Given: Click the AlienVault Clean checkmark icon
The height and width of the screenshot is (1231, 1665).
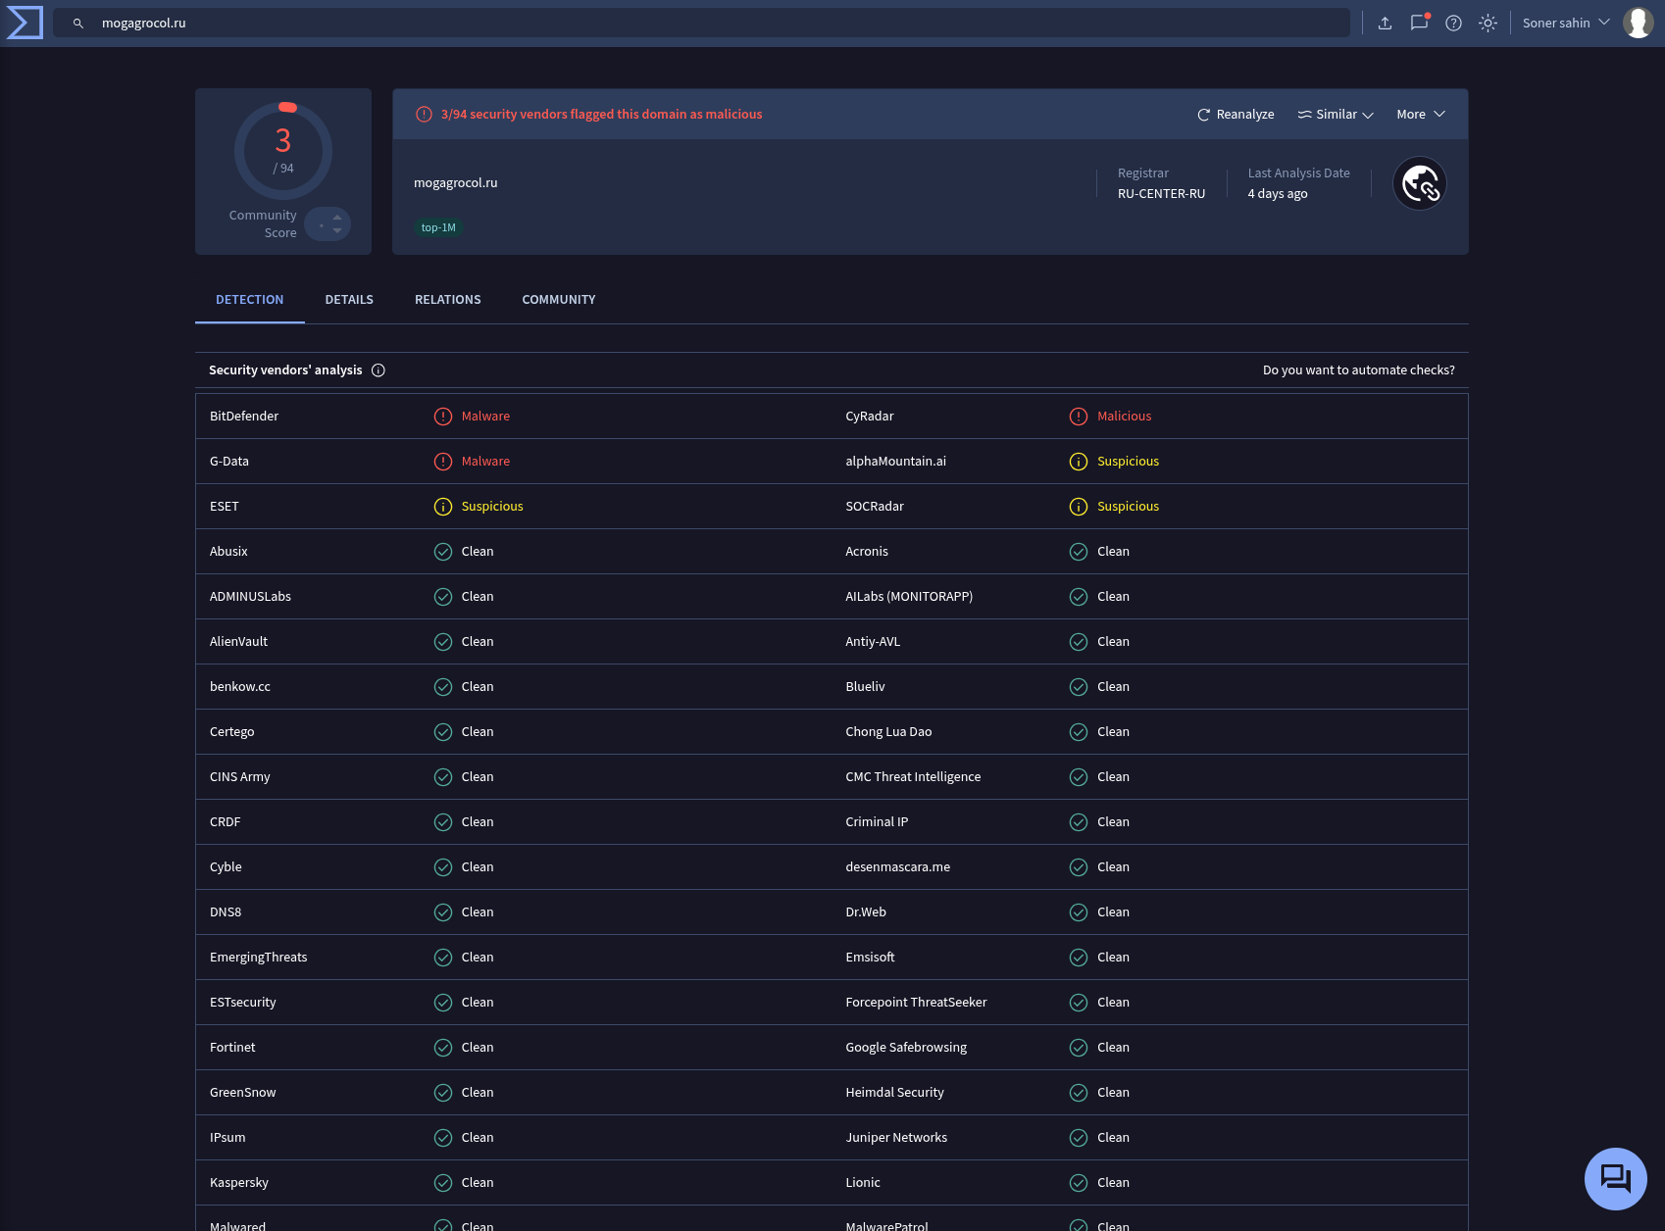Looking at the screenshot, I should (x=443, y=642).
